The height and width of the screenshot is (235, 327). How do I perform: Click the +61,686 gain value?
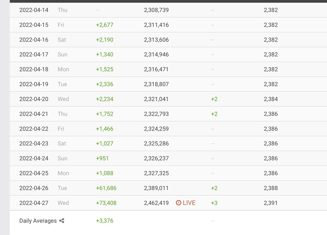pyautogui.click(x=106, y=188)
